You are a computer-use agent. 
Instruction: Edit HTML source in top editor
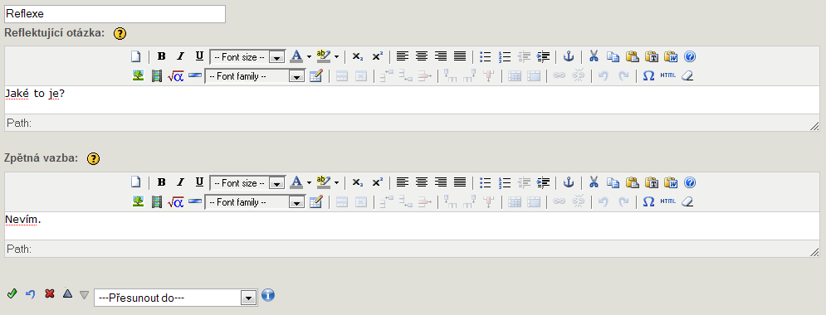pos(667,75)
